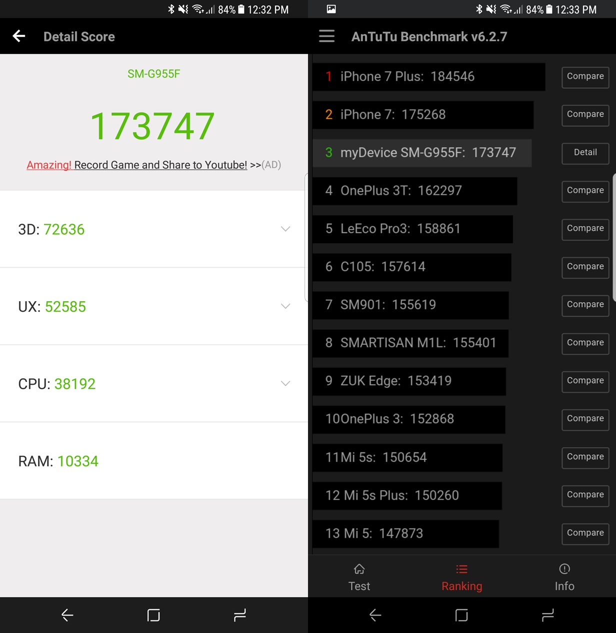
Task: Tap the Ranking list icon
Action: 461,569
